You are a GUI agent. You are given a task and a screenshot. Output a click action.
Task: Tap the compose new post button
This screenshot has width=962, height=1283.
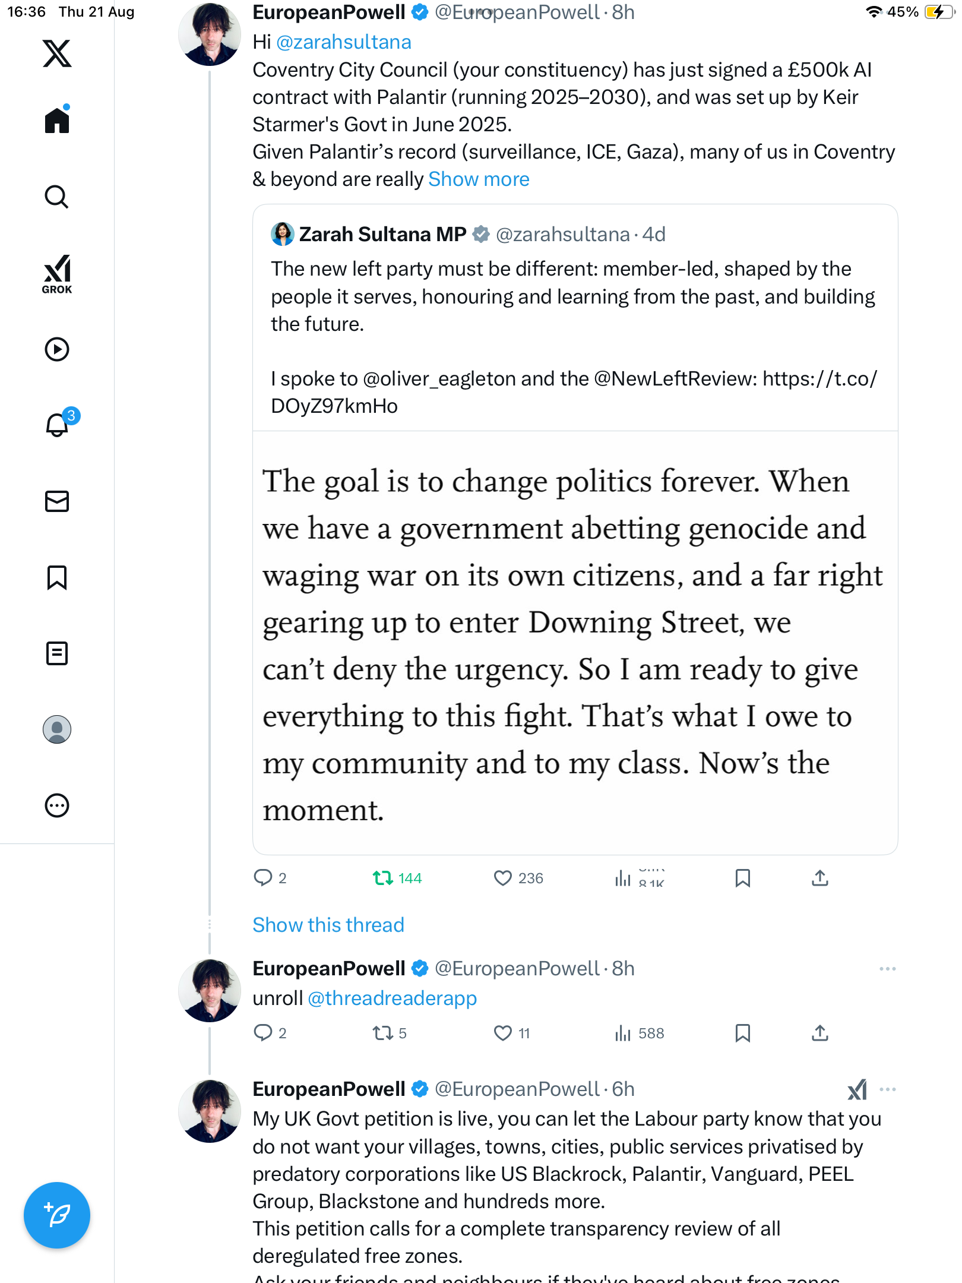click(x=57, y=1215)
